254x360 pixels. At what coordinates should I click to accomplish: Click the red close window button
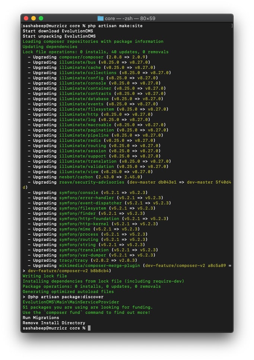(26, 18)
